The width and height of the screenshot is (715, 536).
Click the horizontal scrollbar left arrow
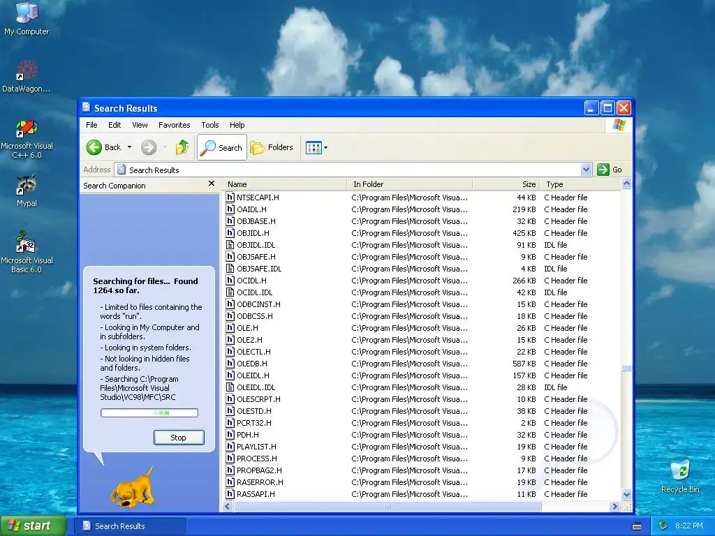(x=228, y=507)
